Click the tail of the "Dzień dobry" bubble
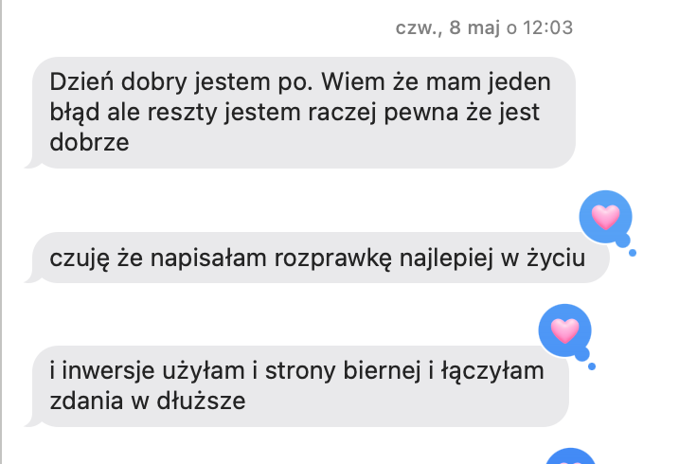Screen dimensions: 697x464 (x=32, y=163)
